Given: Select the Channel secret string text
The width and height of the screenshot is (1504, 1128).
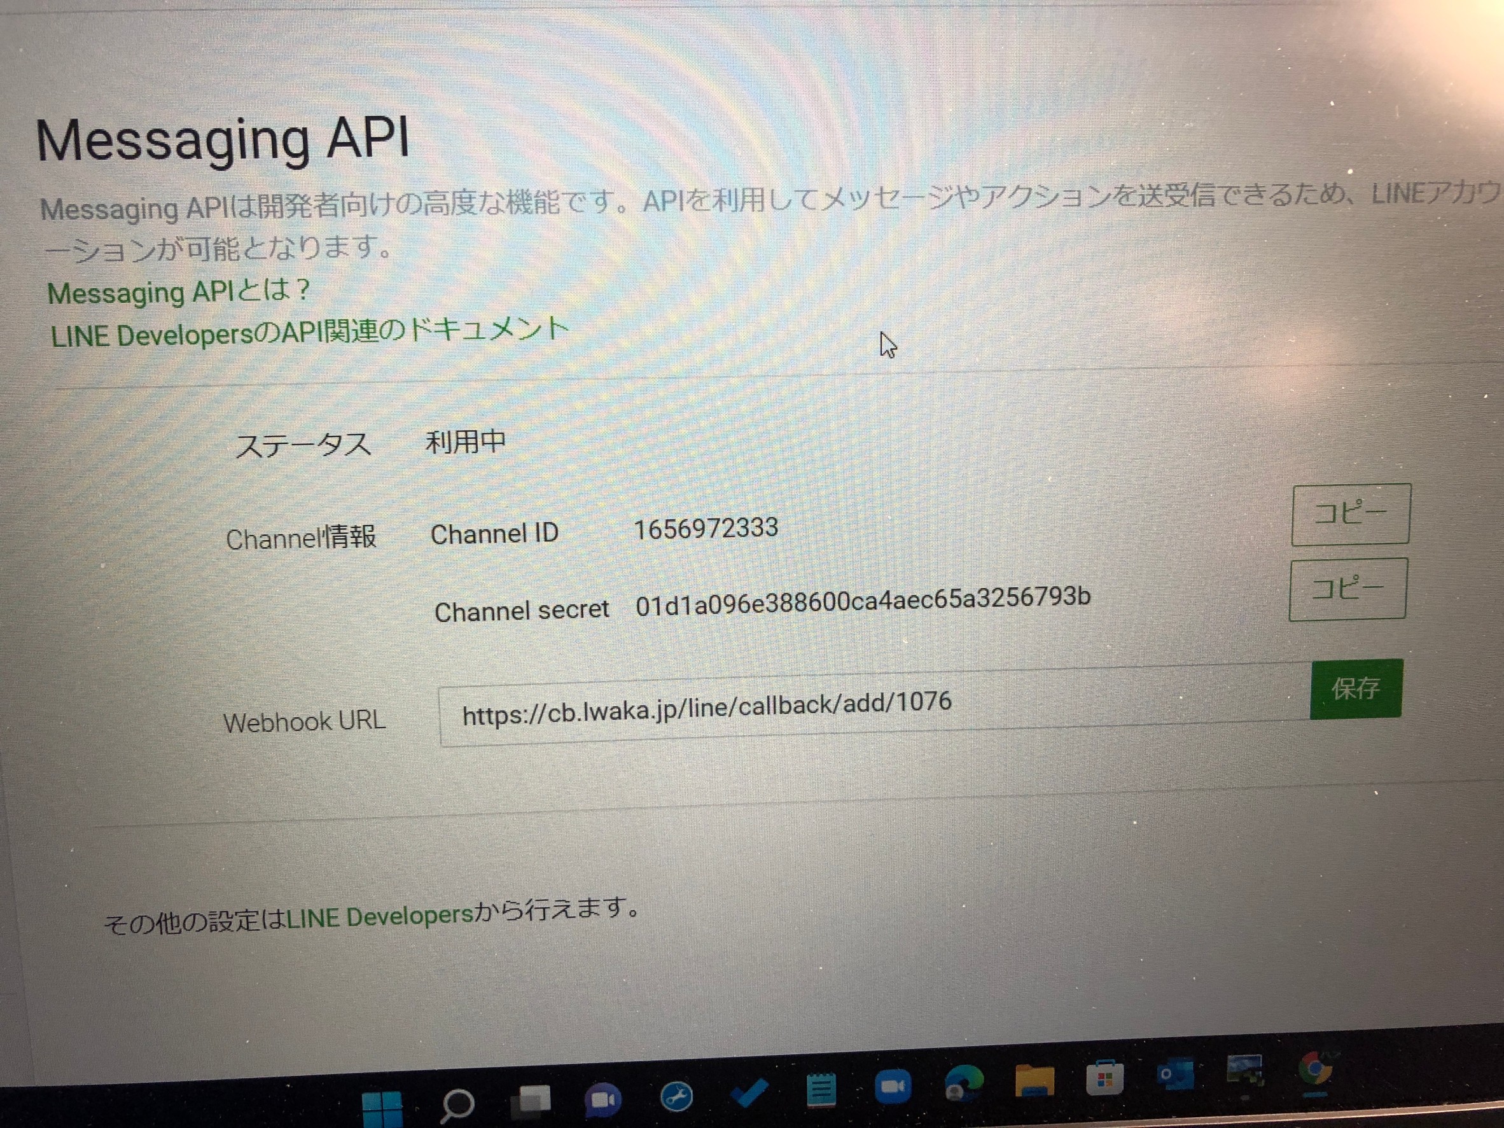Looking at the screenshot, I should click(863, 601).
